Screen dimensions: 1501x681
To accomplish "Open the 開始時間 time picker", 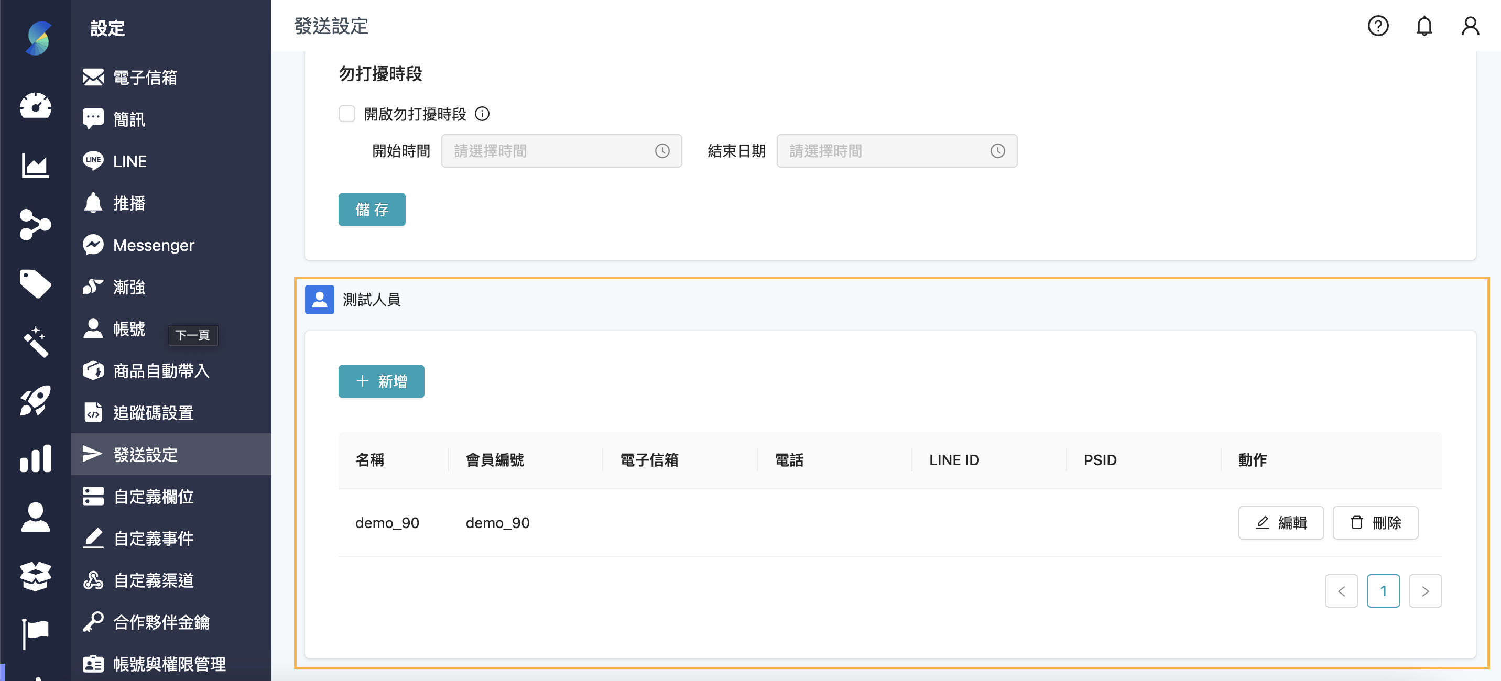I will [x=561, y=151].
